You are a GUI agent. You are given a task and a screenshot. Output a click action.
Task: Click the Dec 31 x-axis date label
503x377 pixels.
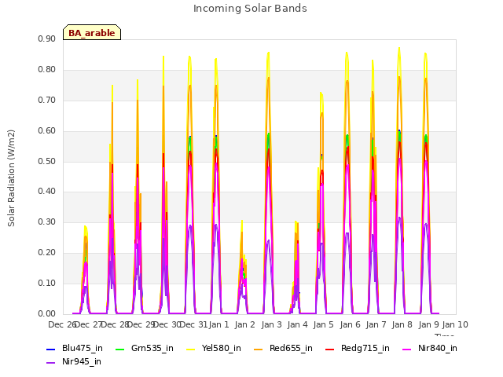(193, 324)
